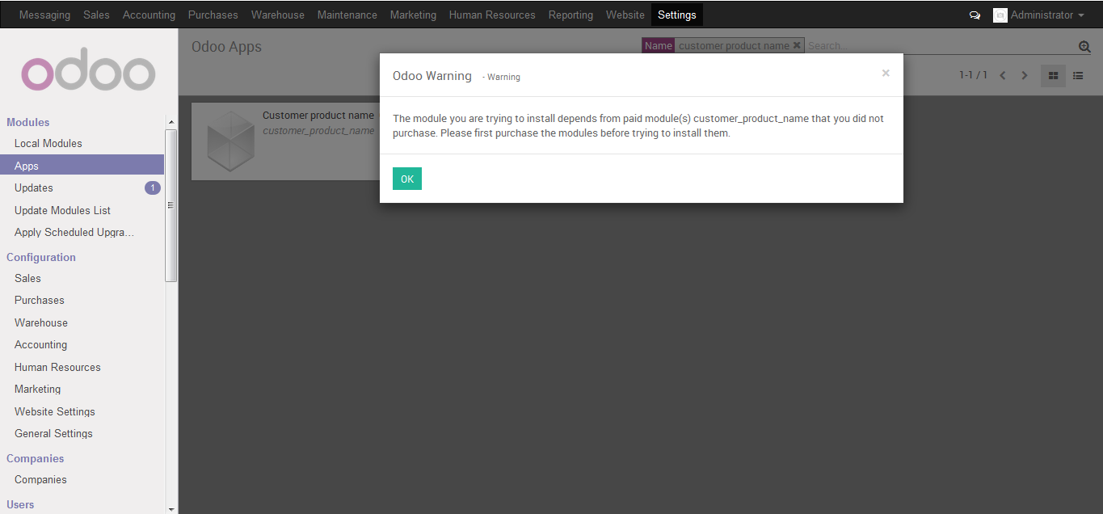
Task: Open the Website menu
Action: pyautogui.click(x=625, y=15)
